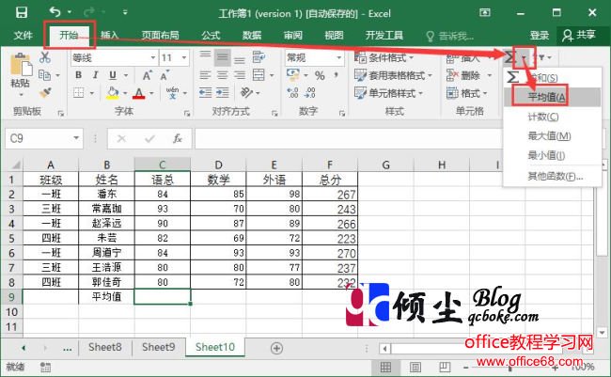Center text horizontally
611x377 pixels.
(x=222, y=75)
